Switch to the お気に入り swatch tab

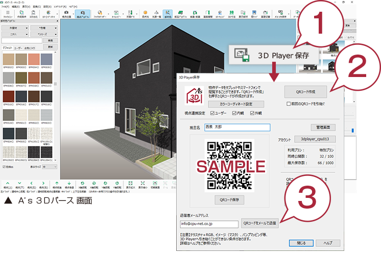30,48
